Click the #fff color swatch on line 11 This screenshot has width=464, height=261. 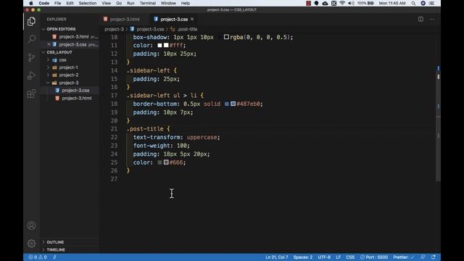point(166,45)
